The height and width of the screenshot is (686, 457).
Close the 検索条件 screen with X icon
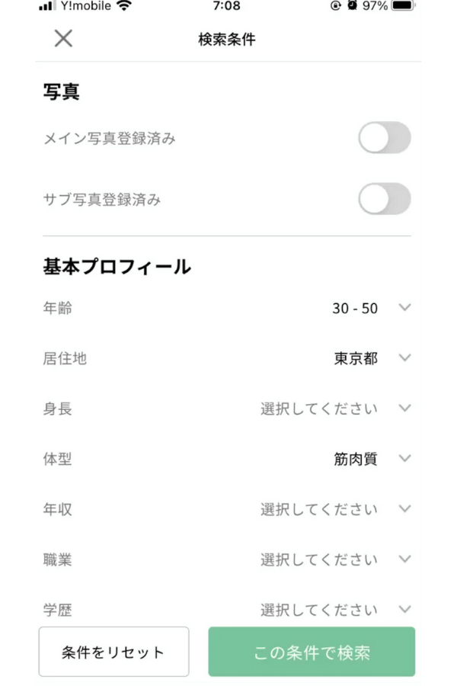coord(63,39)
